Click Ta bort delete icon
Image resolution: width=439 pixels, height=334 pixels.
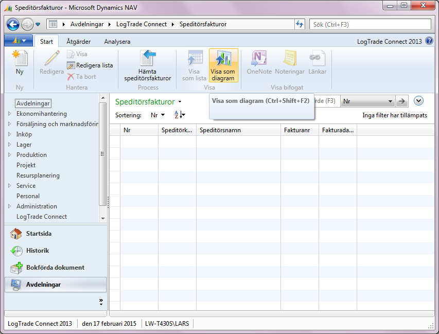(x=71, y=77)
